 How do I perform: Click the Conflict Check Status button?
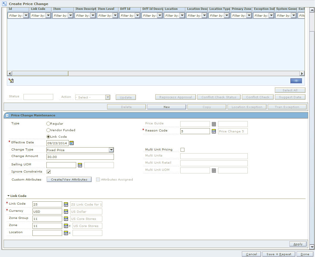pos(219,97)
